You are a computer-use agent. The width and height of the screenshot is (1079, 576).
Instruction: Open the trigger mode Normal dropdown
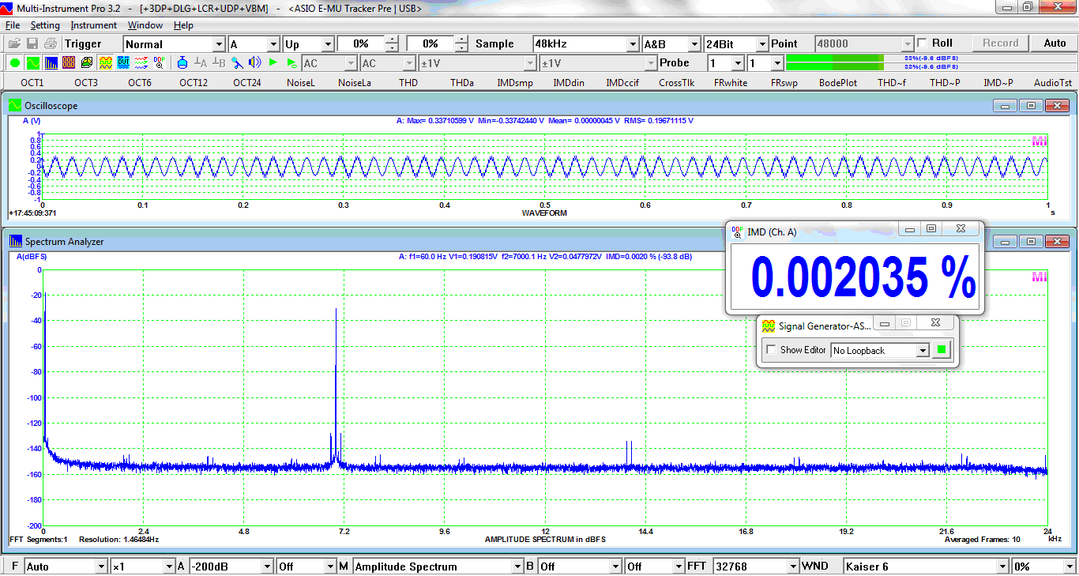tap(174, 44)
